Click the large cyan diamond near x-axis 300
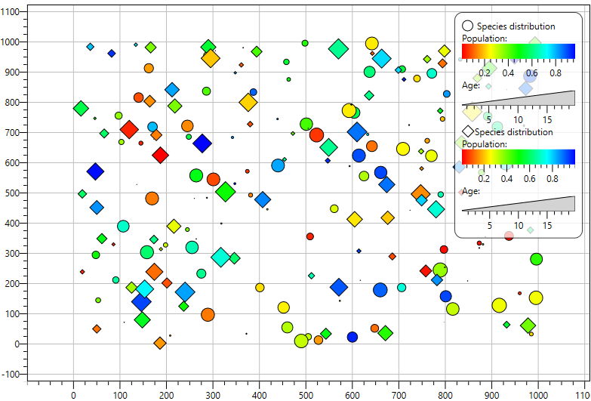This screenshot has height=401, width=591. pos(221,257)
